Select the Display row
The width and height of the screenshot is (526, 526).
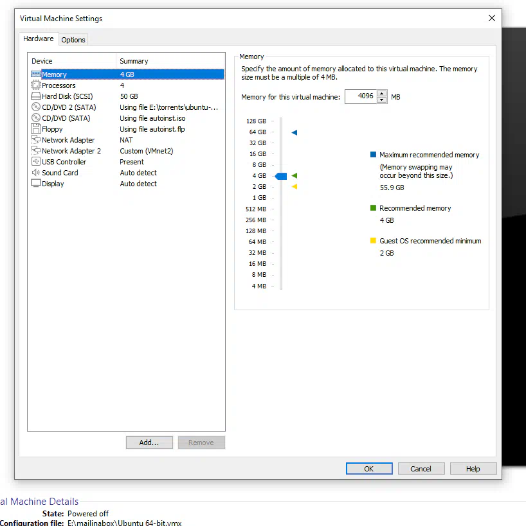(x=127, y=184)
